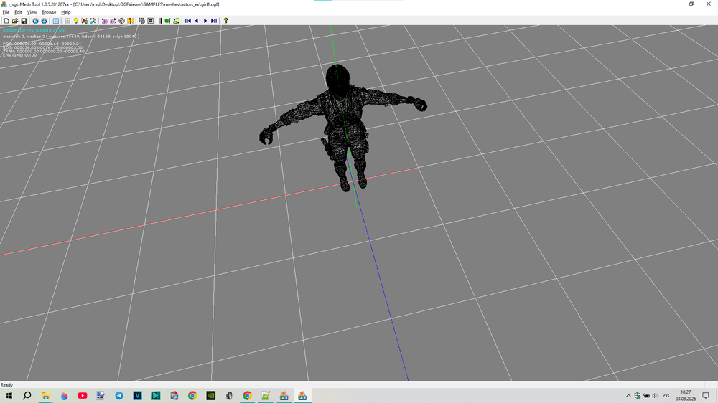Play animation forward
718x403 pixels.
pyautogui.click(x=205, y=21)
